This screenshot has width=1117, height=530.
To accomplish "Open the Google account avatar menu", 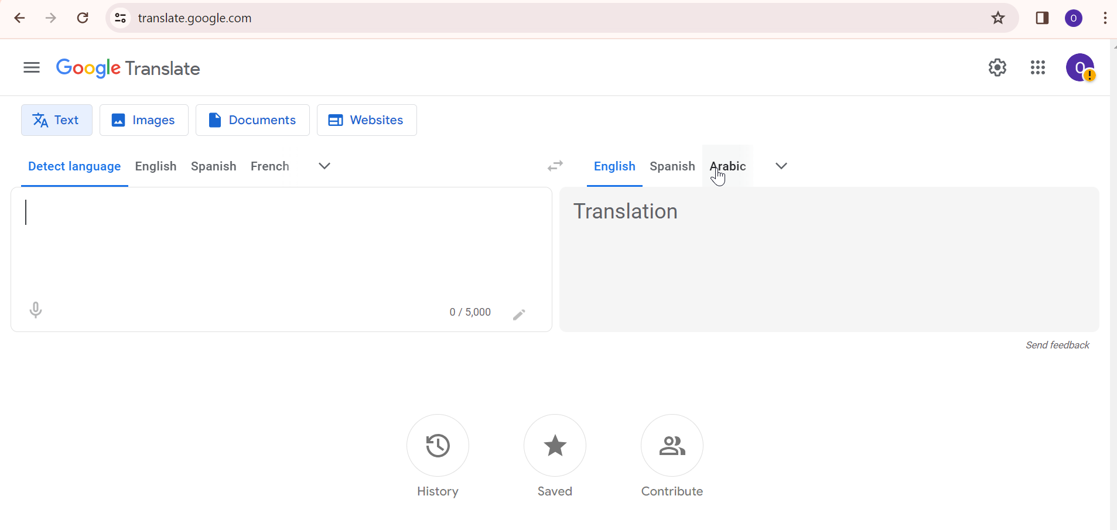I will pyautogui.click(x=1080, y=68).
